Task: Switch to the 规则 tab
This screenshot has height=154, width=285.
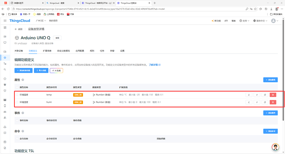Action: 92,51
